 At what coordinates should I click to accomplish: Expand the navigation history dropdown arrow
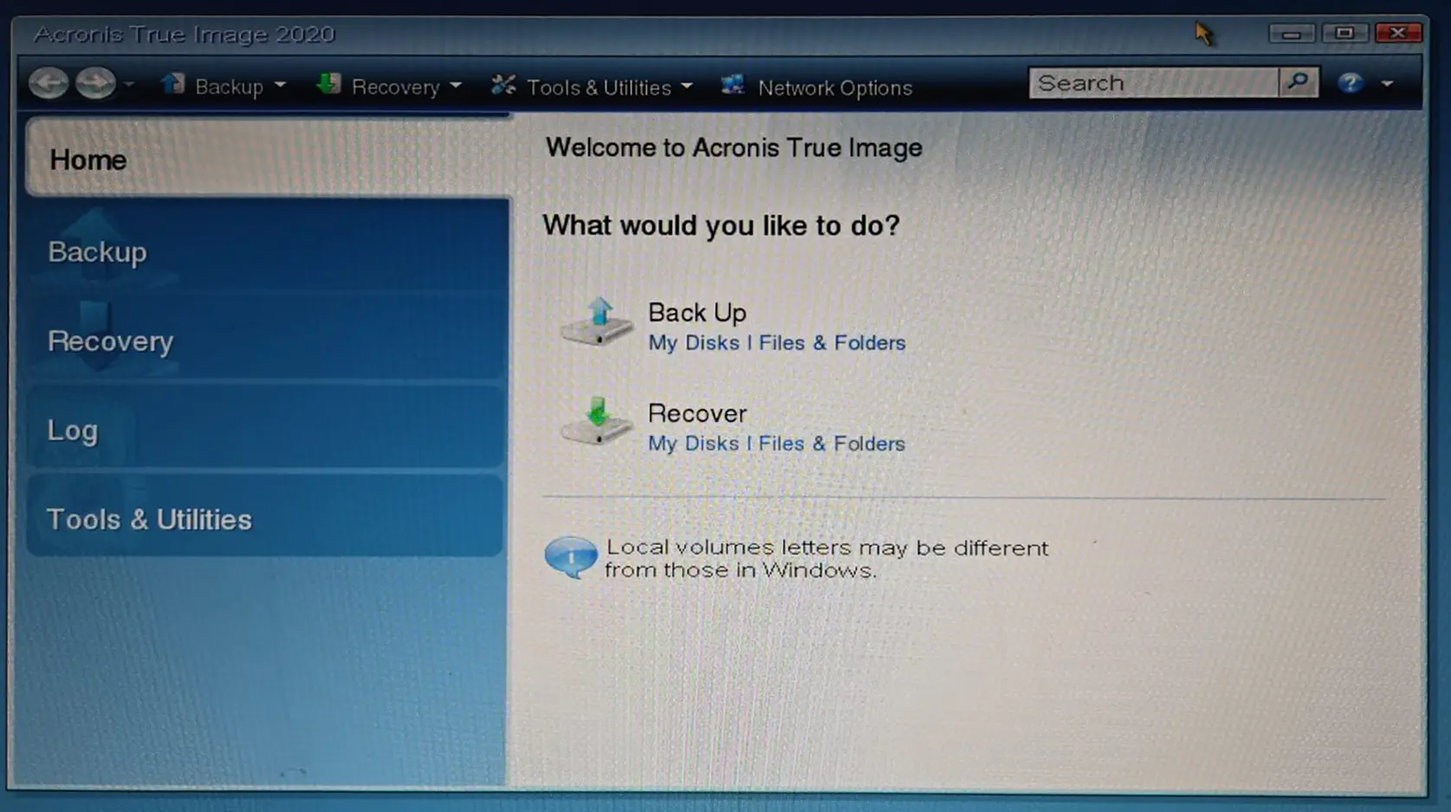point(128,85)
